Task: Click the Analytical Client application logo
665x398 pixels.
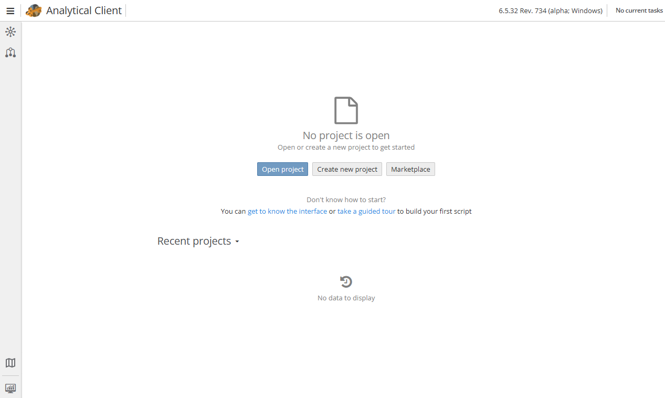Action: (33, 11)
